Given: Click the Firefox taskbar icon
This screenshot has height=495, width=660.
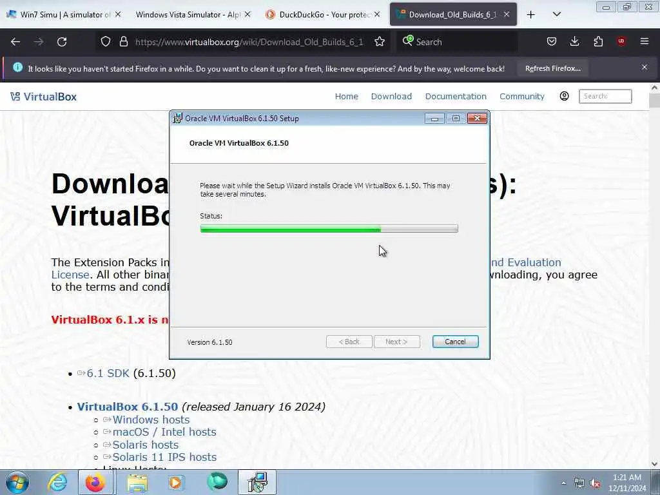Looking at the screenshot, I should pyautogui.click(x=95, y=482).
